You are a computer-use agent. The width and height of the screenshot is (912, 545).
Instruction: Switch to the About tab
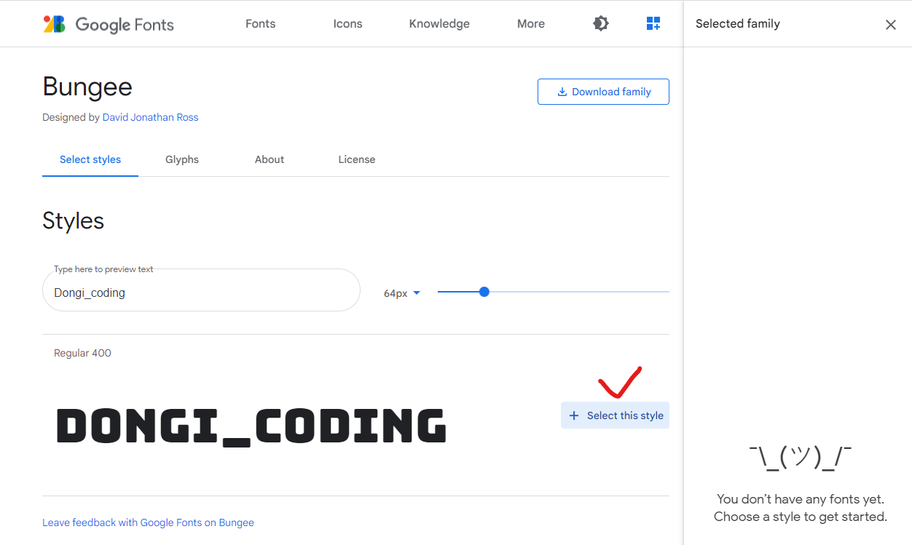point(270,159)
